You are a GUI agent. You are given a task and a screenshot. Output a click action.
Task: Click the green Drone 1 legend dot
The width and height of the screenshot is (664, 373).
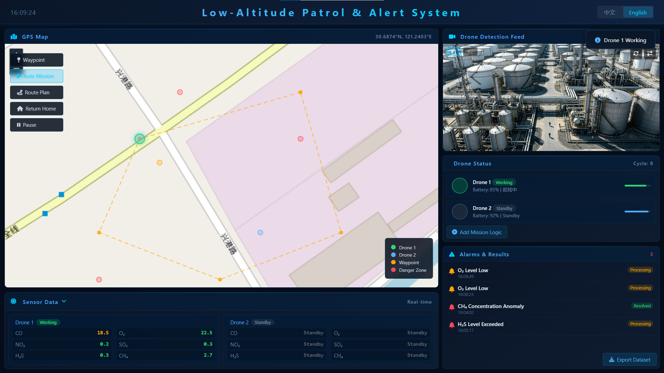[x=393, y=247]
